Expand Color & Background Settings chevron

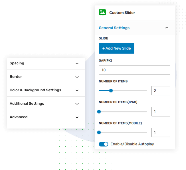(77, 90)
